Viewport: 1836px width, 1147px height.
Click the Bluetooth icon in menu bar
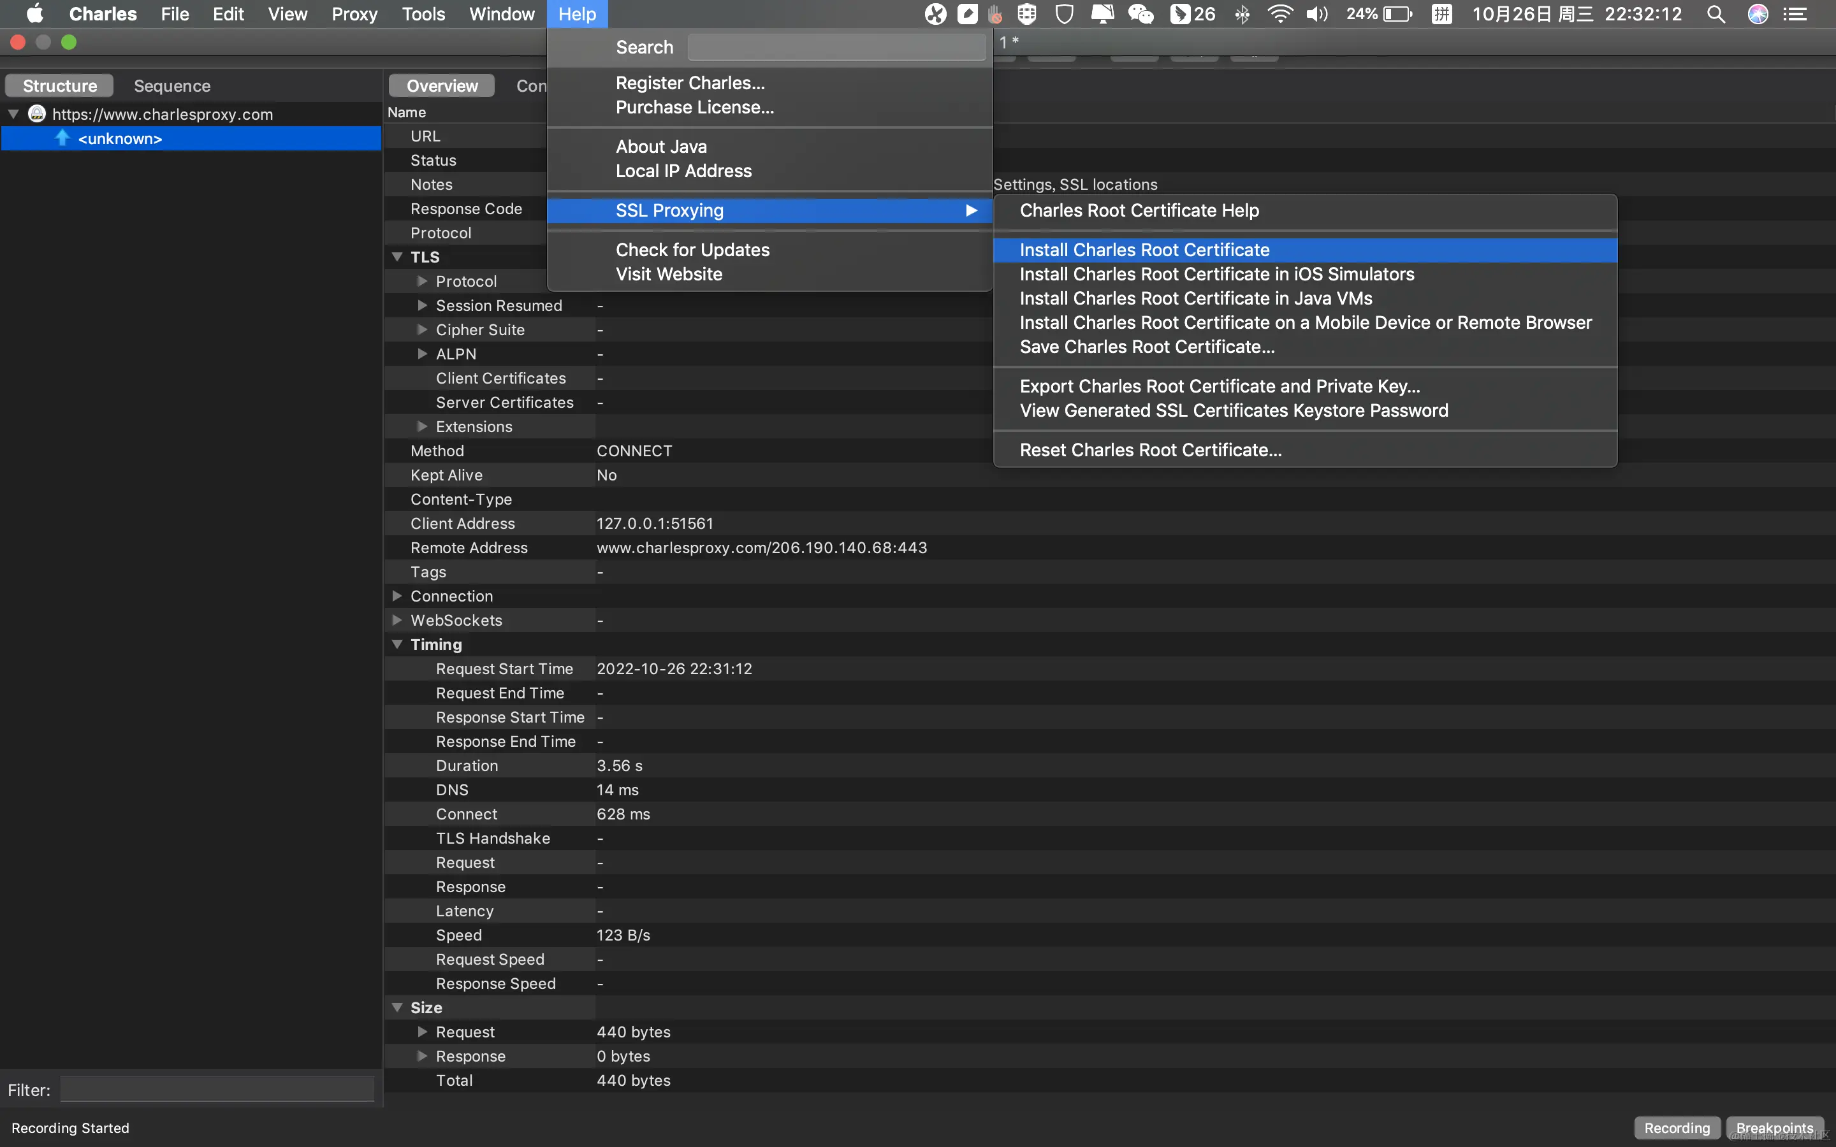pyautogui.click(x=1242, y=13)
